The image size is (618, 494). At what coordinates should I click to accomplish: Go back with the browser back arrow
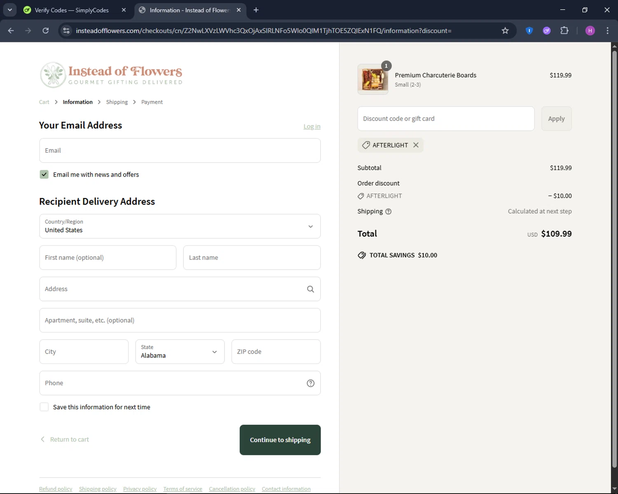pos(11,30)
